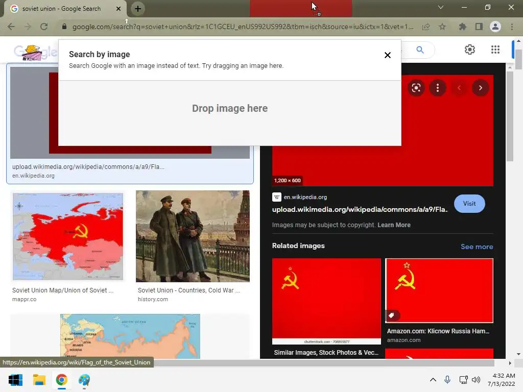Image resolution: width=523 pixels, height=392 pixels.
Task: Click the network tray icon
Action: [x=463, y=380]
